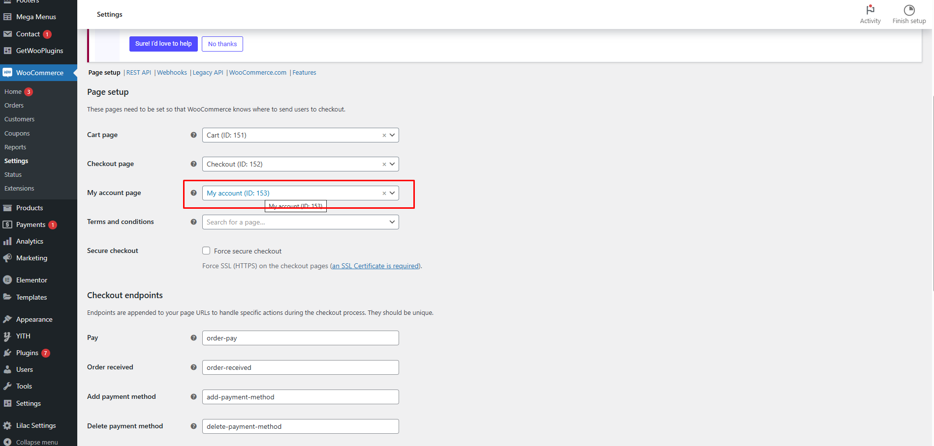Click help tooltip icon for Cart page
The height and width of the screenshot is (446, 934).
click(193, 135)
